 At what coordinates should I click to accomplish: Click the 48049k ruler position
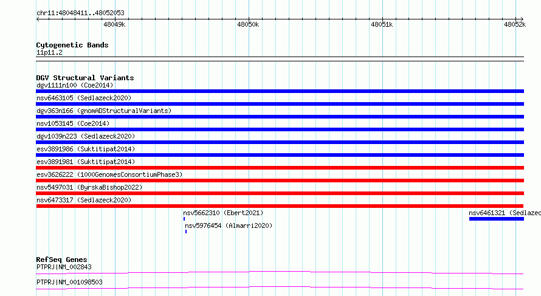(114, 24)
